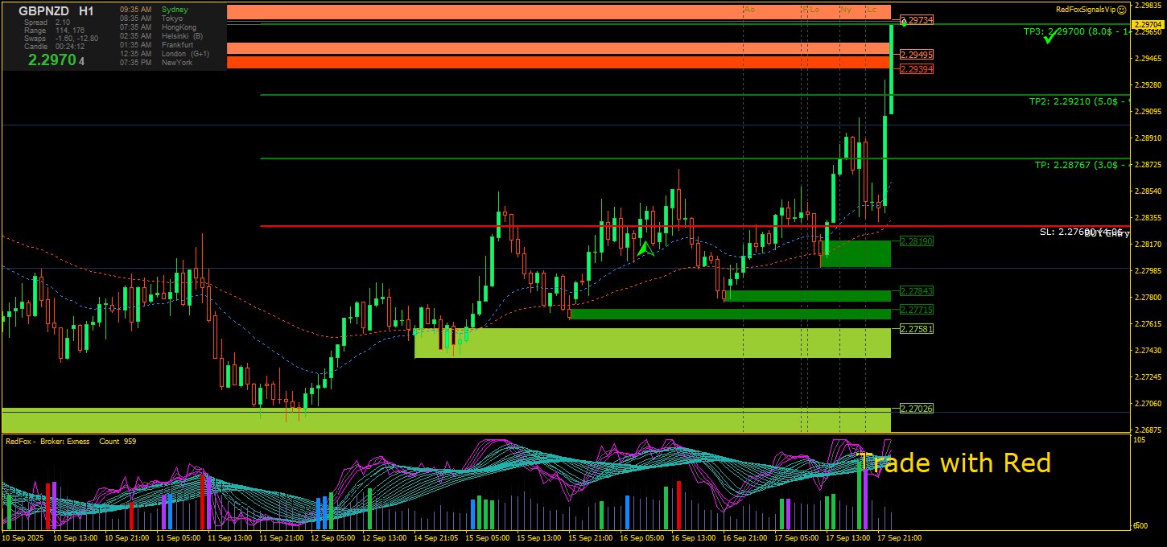Click the green checkmark near TP3
The height and width of the screenshot is (547, 1167).
(1049, 37)
